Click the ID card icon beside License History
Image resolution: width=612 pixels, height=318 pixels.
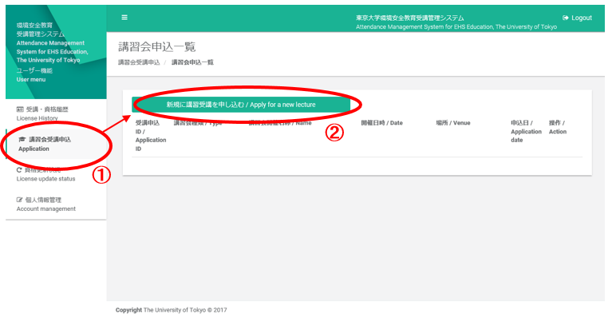pos(20,109)
